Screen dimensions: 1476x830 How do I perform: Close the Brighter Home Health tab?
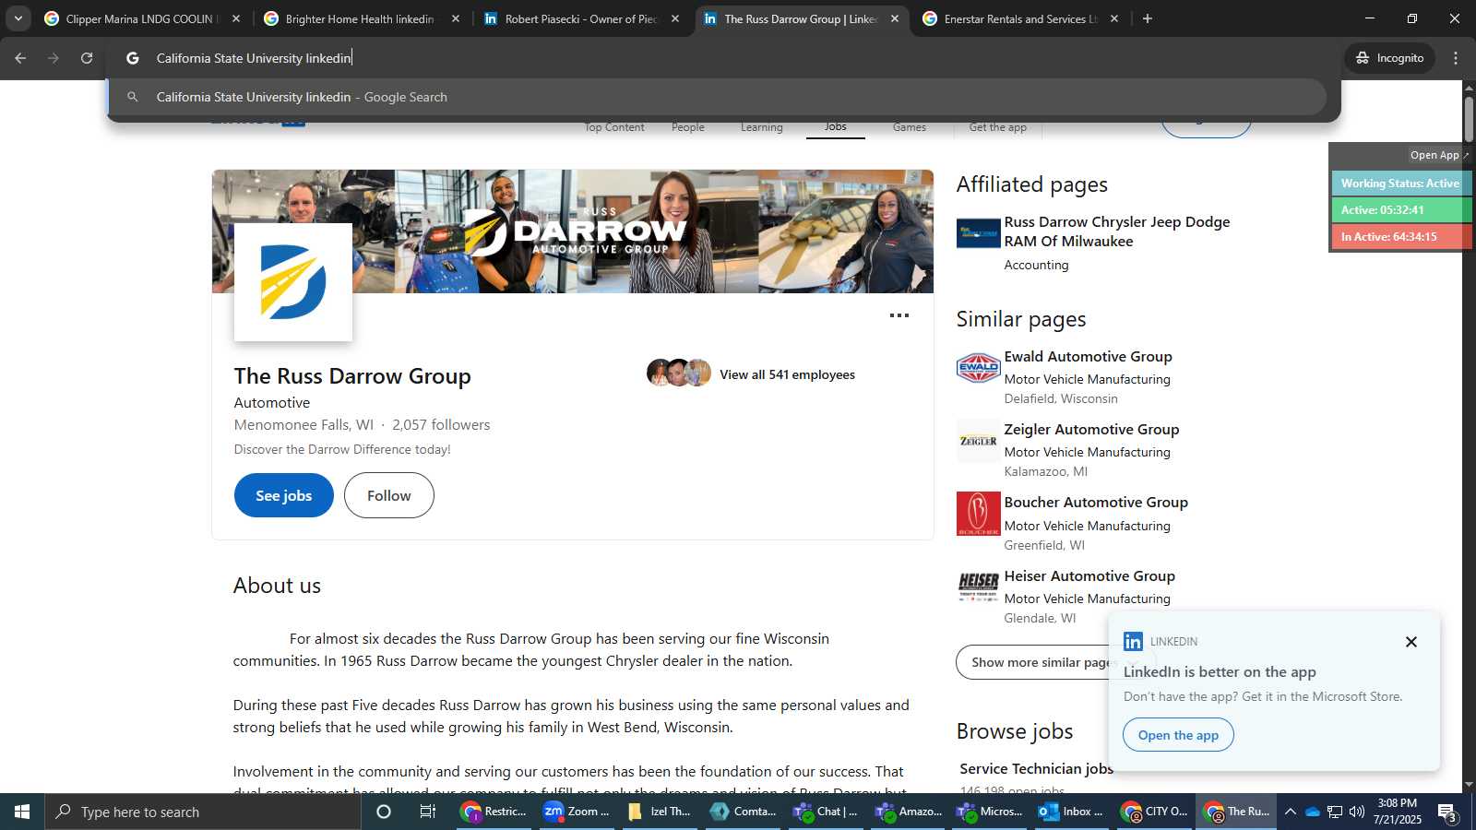[x=456, y=18]
